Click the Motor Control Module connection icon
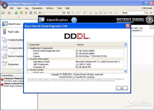The width and height of the screenshot is (154, 110). (x=2, y=85)
